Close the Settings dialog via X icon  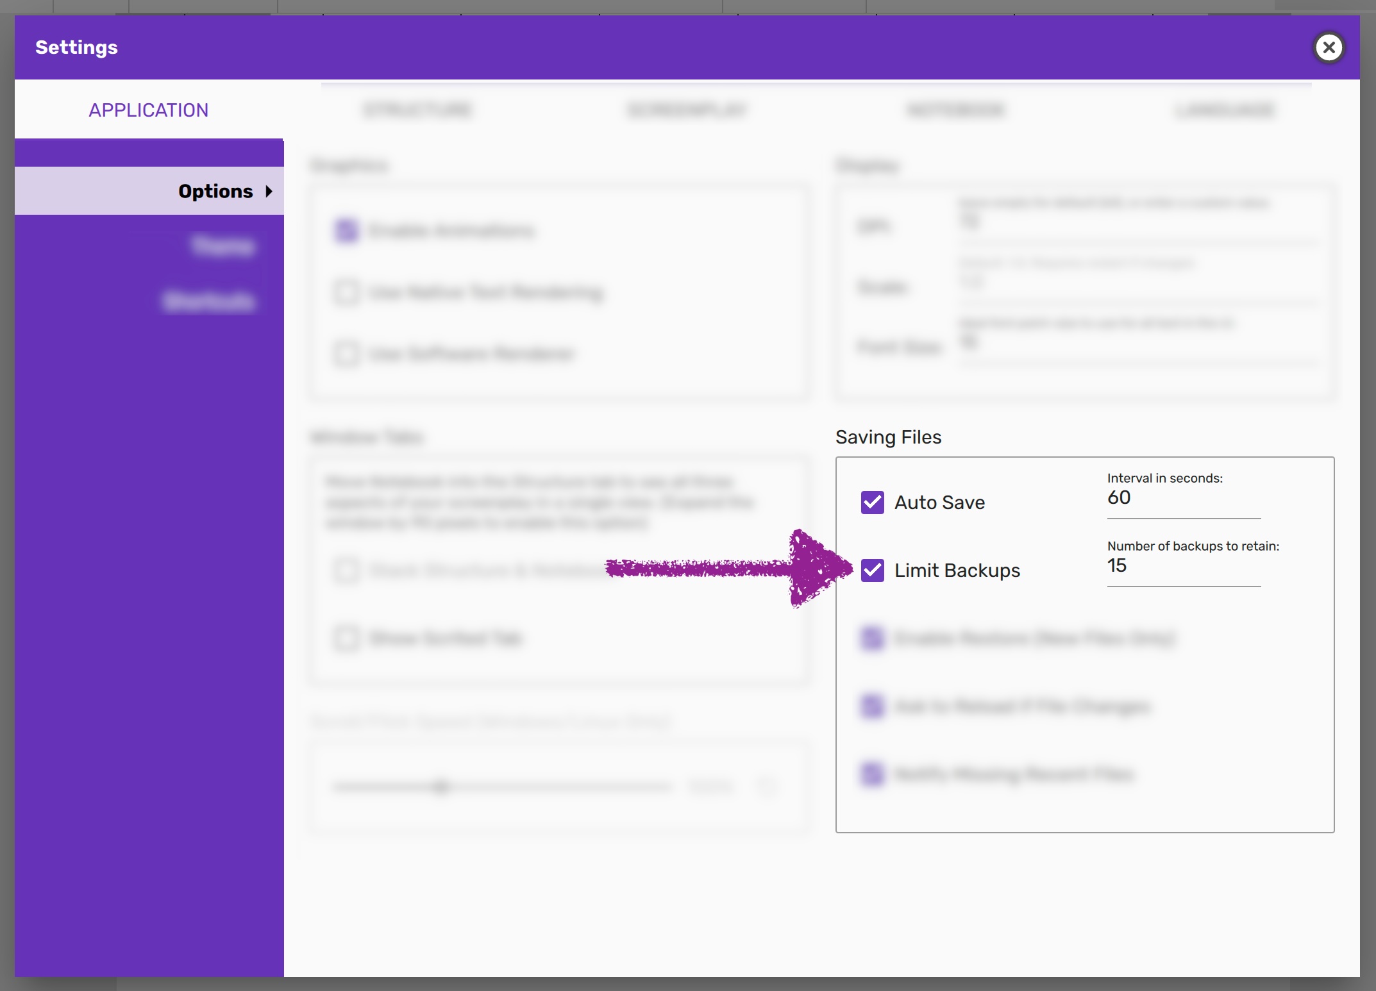(x=1329, y=47)
